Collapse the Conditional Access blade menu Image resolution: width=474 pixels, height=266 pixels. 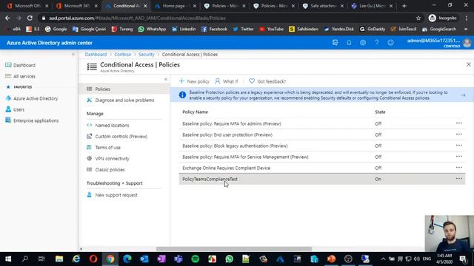pyautogui.click(x=166, y=79)
